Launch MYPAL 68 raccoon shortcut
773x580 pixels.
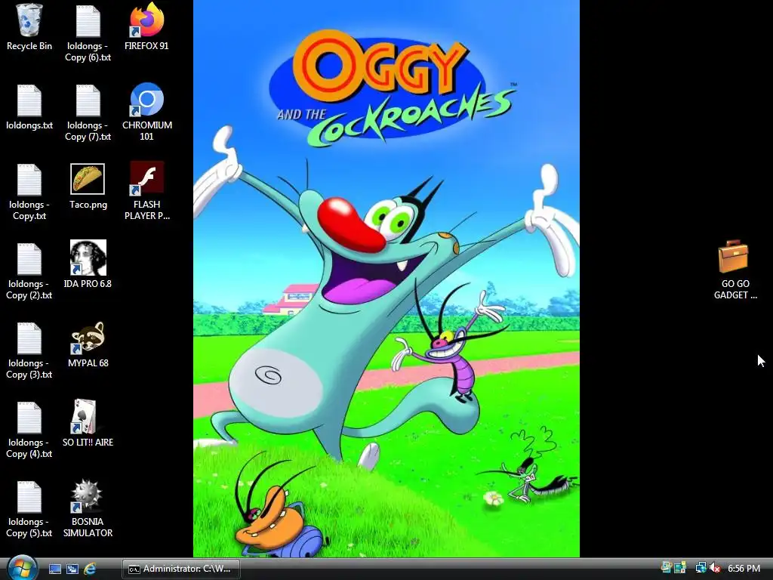point(88,344)
